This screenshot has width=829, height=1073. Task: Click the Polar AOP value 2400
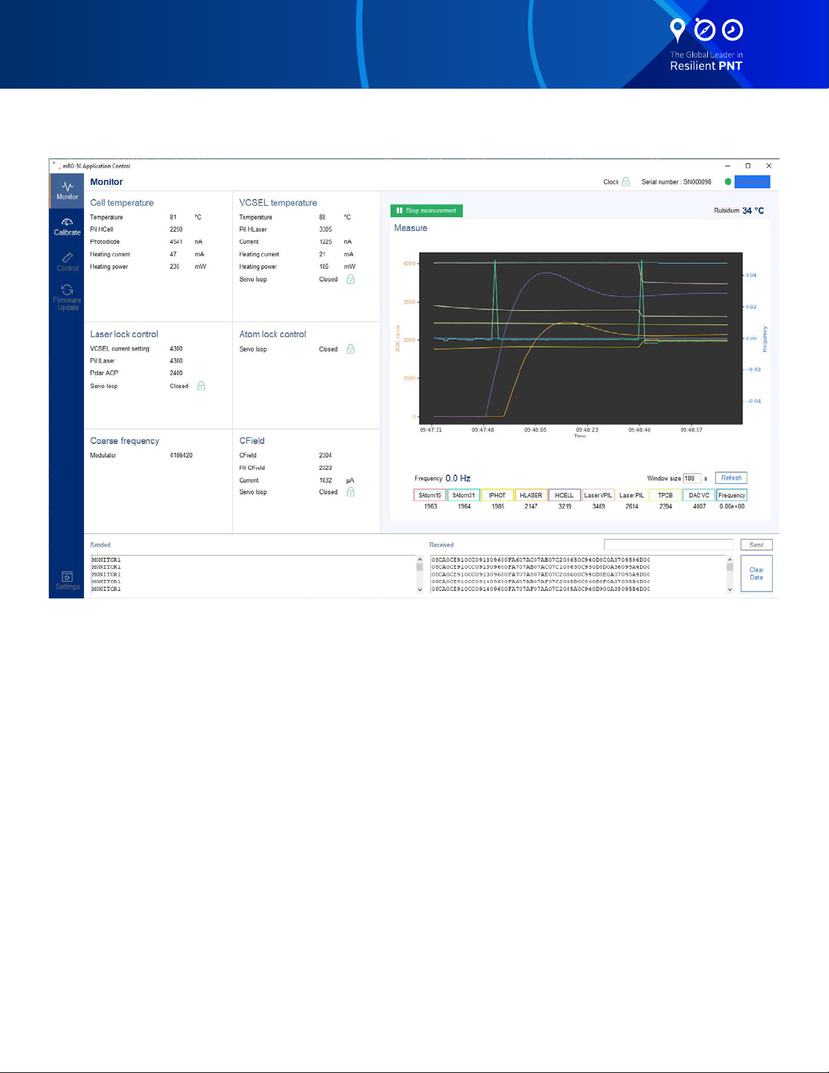(176, 373)
